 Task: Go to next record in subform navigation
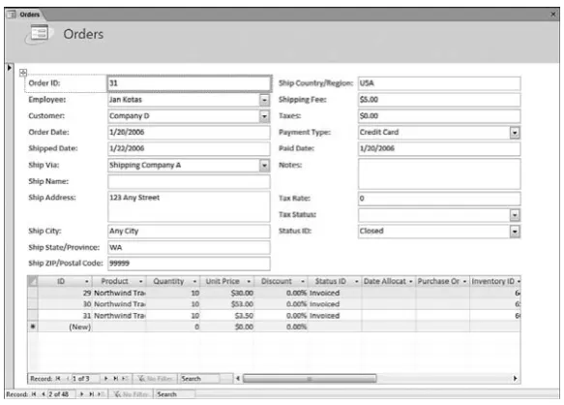pos(105,379)
